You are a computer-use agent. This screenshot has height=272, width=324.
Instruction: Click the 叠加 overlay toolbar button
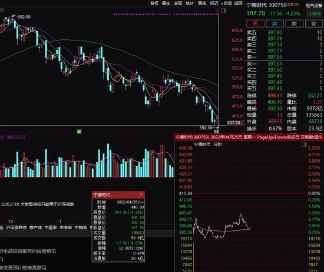click(166, 3)
